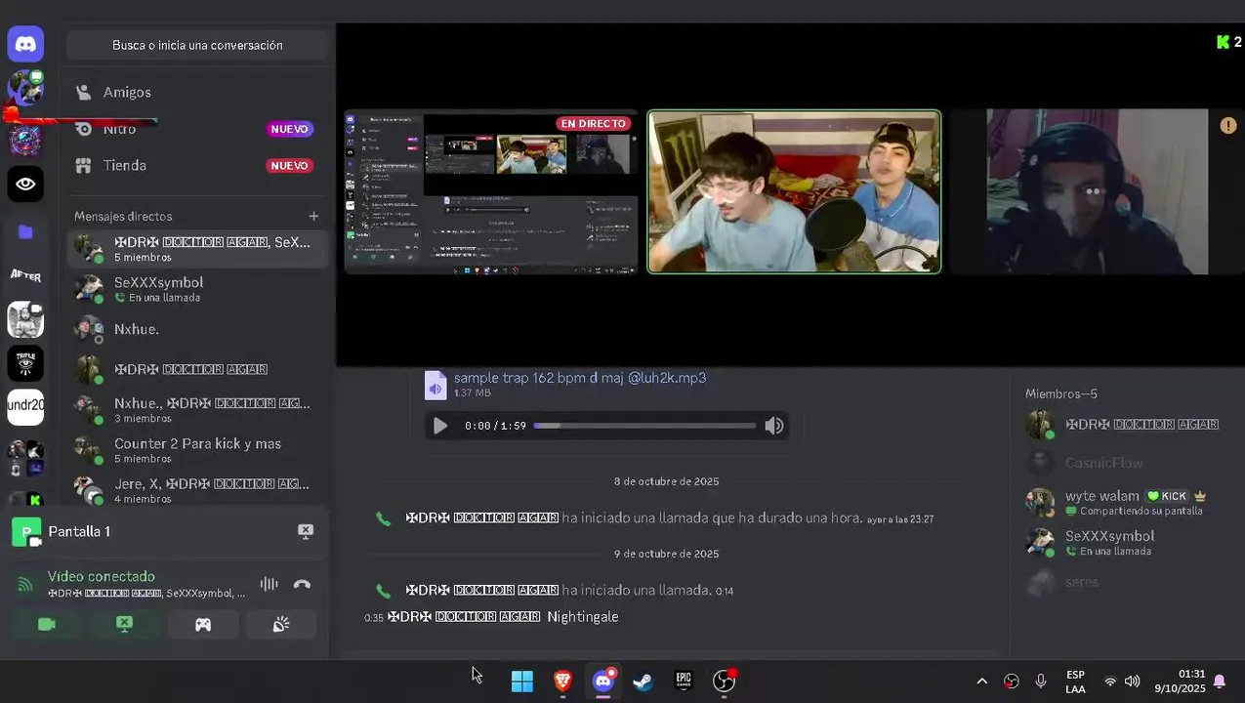1245x703 pixels.
Task: Open SeXXXsymbol direct message
Action: tap(196, 289)
